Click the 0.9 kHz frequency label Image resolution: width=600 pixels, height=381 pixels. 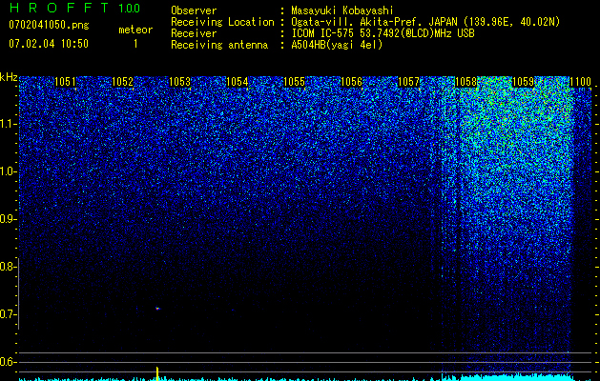[x=9, y=219]
